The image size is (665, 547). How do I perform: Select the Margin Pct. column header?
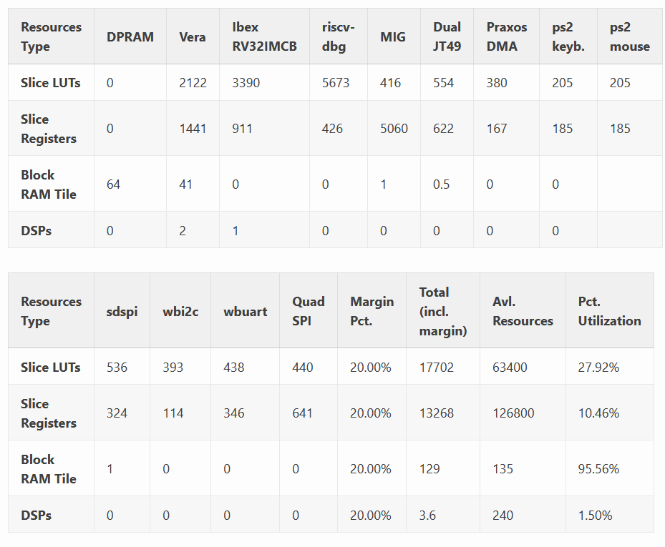[x=372, y=311]
